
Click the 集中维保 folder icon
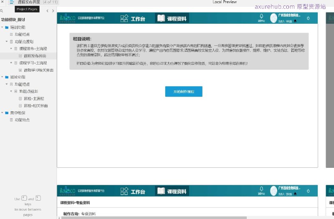[7, 113]
